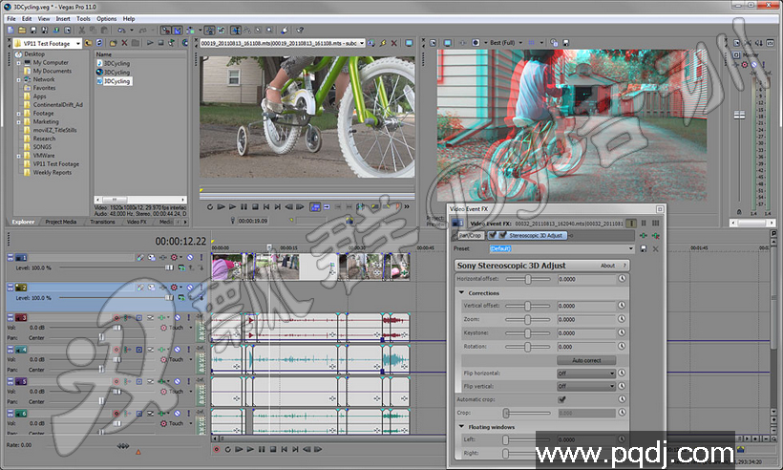This screenshot has height=470, width=783.
Task: Collapse the Corrections section
Action: 461,292
